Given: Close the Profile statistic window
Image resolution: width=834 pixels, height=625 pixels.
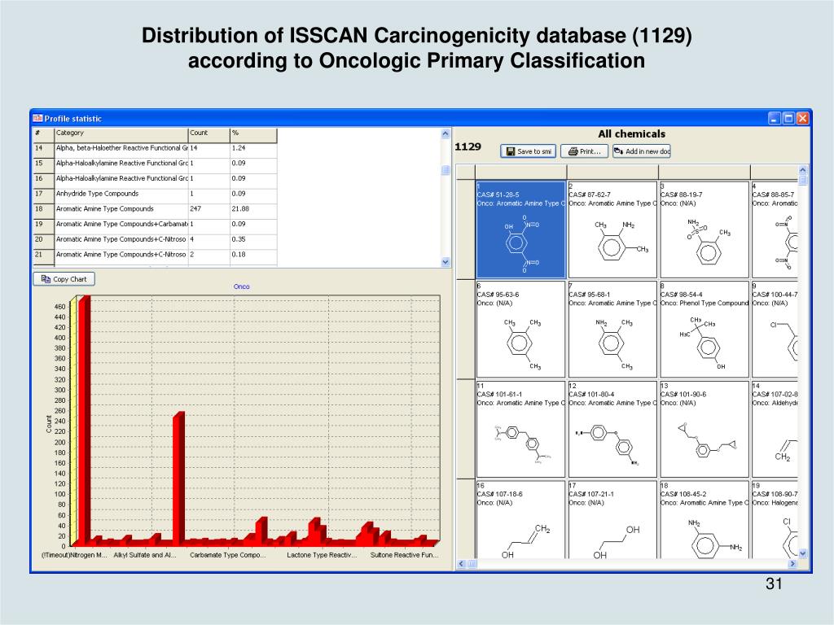Looking at the screenshot, I should tap(802, 118).
